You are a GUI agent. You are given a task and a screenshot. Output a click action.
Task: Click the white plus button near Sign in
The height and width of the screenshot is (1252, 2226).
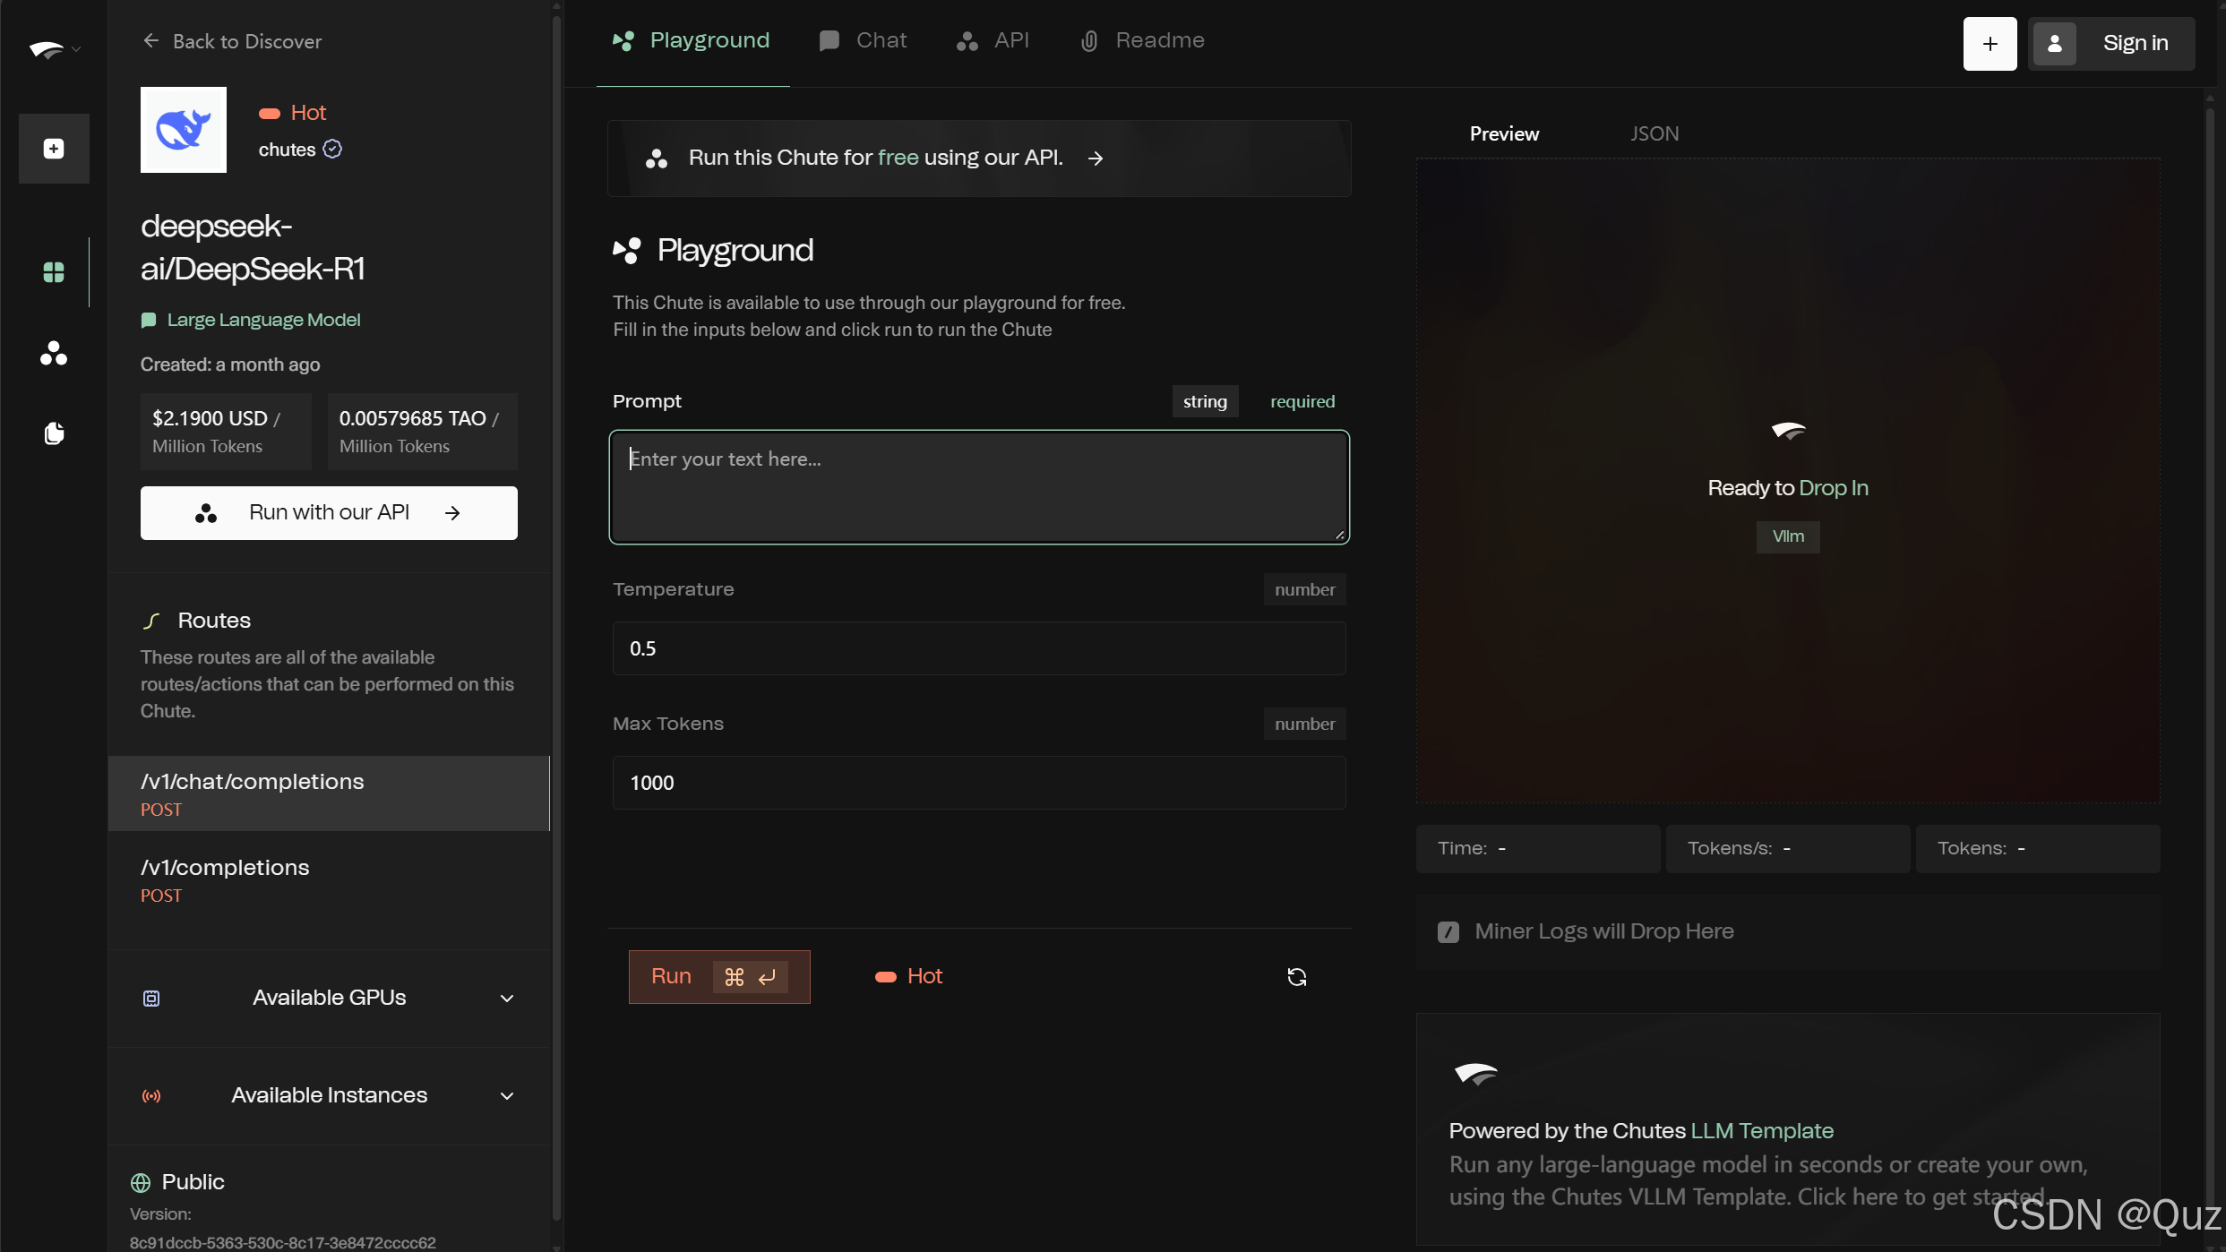pos(1990,44)
